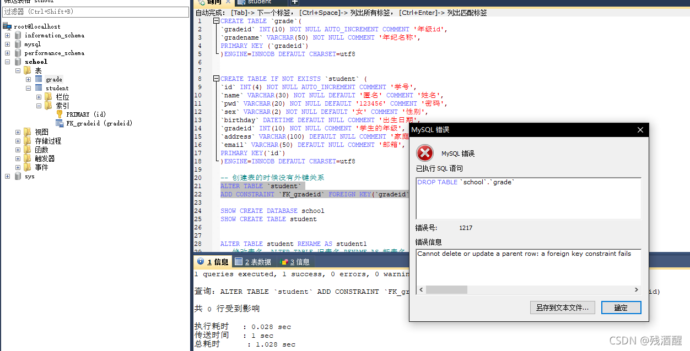Click the school database icon
This screenshot has height=351, width=690.
click(18, 62)
